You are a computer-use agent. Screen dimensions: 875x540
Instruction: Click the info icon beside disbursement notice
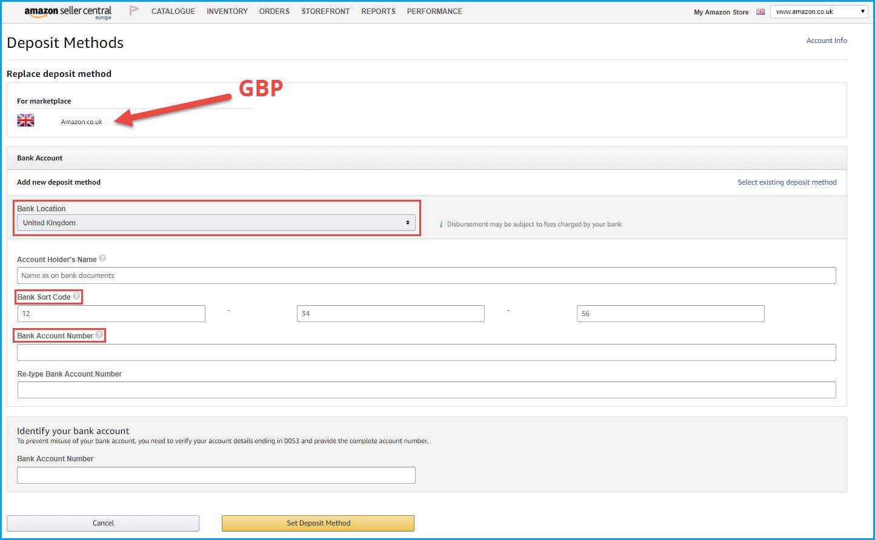(x=441, y=225)
